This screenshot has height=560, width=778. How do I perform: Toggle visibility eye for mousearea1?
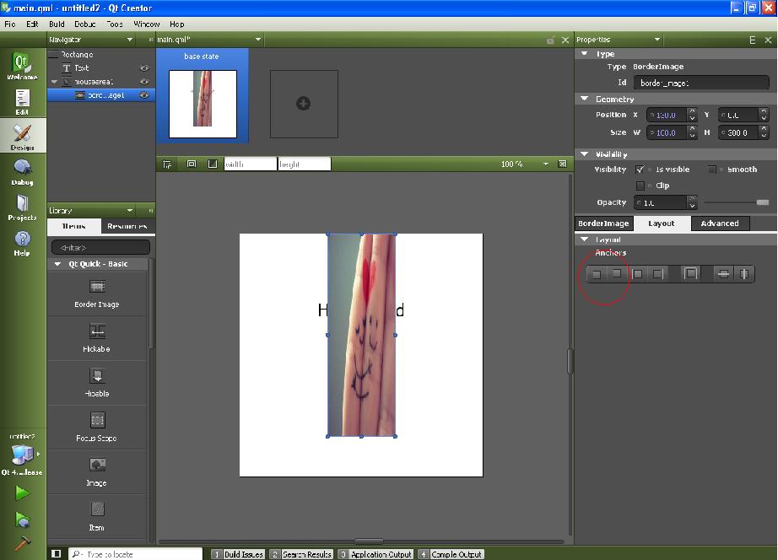144,81
